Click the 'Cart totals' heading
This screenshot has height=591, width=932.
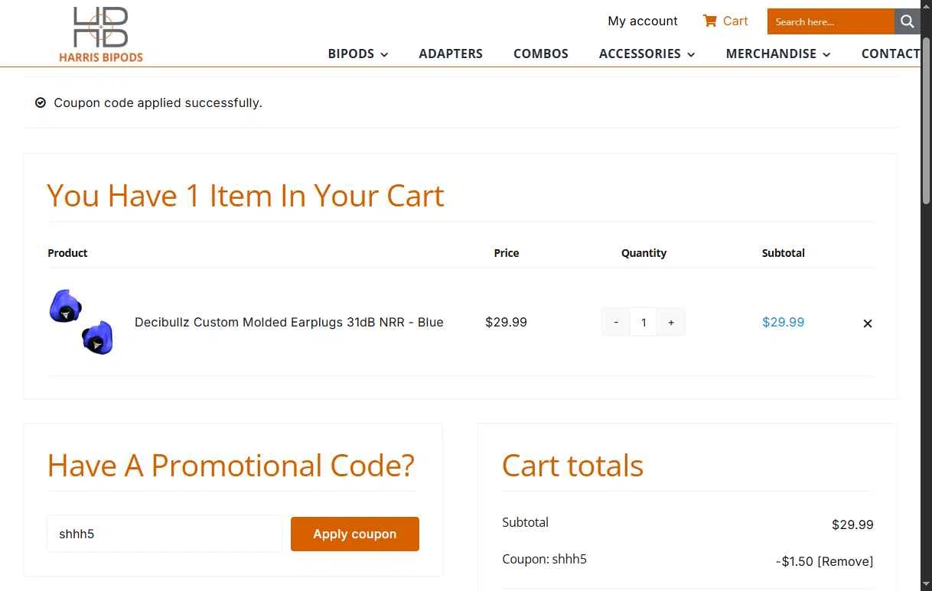pos(572,466)
